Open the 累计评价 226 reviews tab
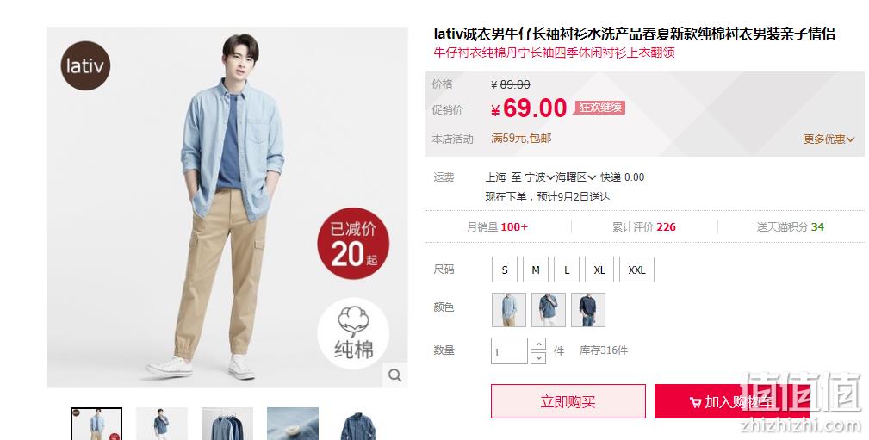Screen dimensions: 869x440 (x=644, y=226)
